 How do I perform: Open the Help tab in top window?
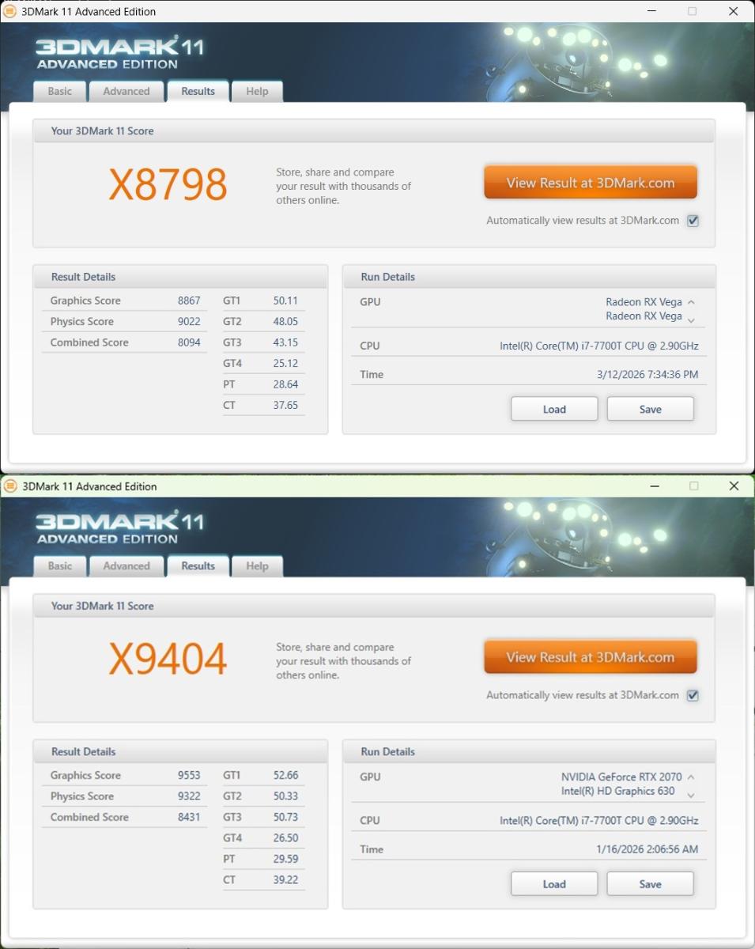pyautogui.click(x=257, y=91)
